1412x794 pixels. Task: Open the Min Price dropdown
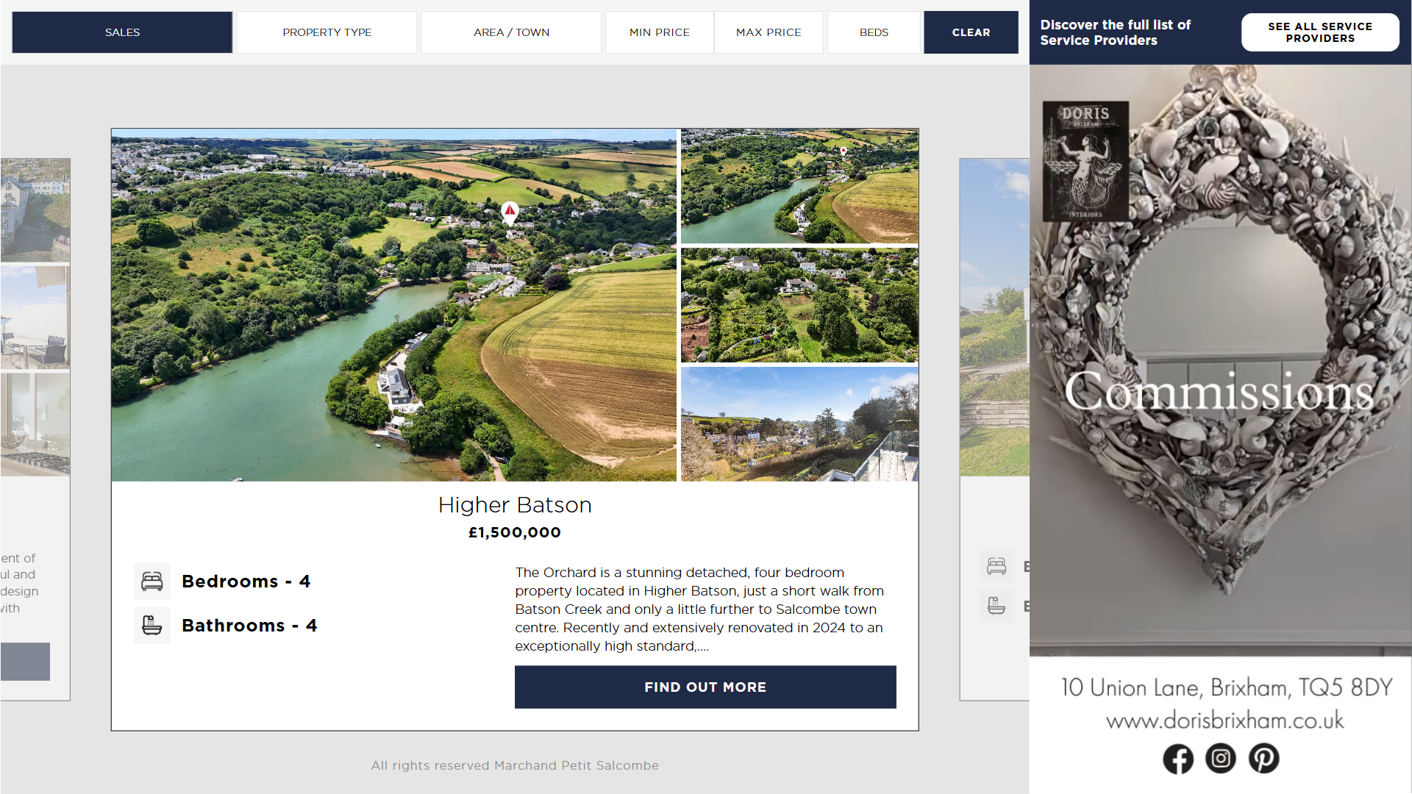click(659, 32)
